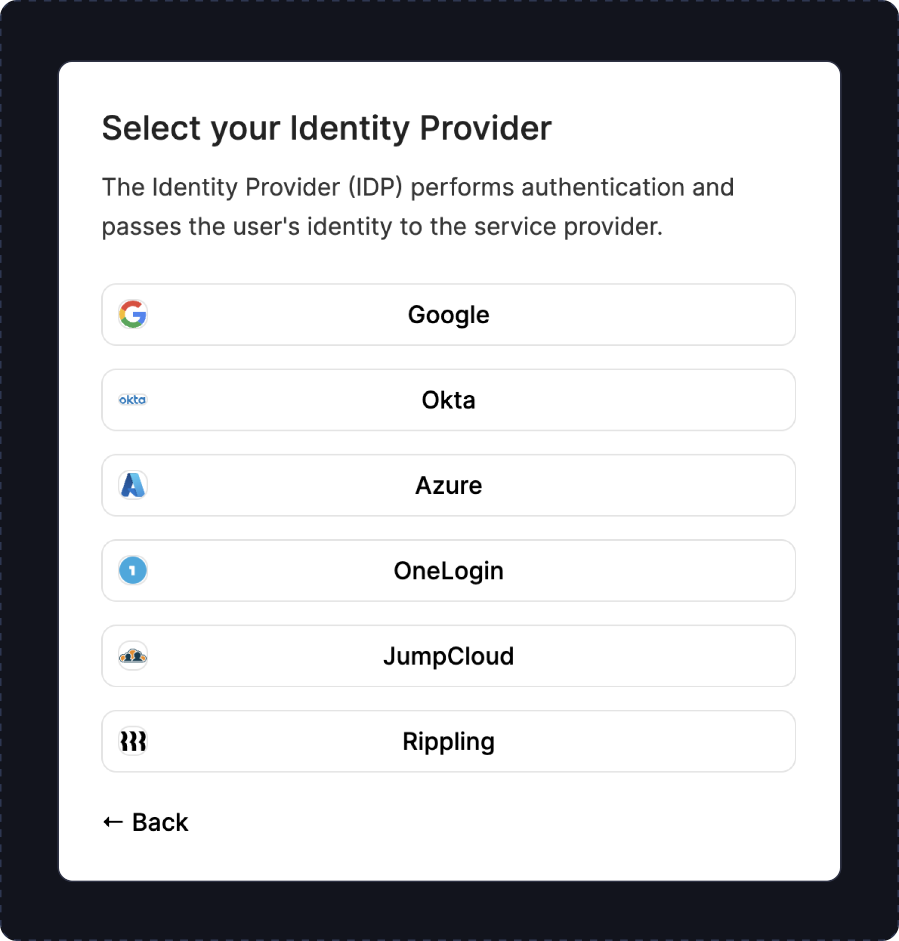Choose Google as the identity provider
The height and width of the screenshot is (941, 899).
[448, 315]
